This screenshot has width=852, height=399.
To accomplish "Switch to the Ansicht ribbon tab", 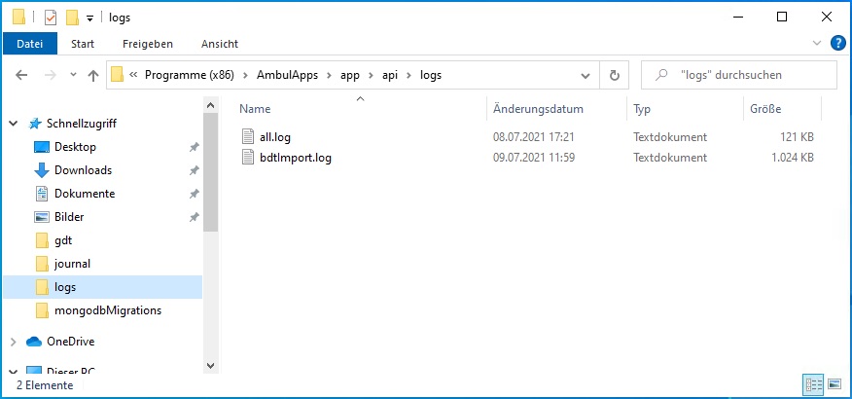I will [x=220, y=44].
